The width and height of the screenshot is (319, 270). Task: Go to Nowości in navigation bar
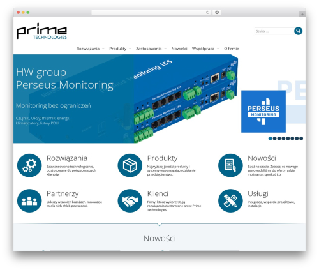179,49
